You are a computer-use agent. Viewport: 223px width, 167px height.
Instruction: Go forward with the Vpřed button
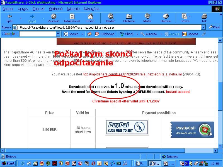point(32,18)
